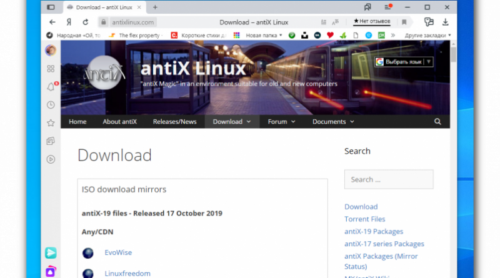
Task: Open the user profile avatar
Action: (x=51, y=50)
